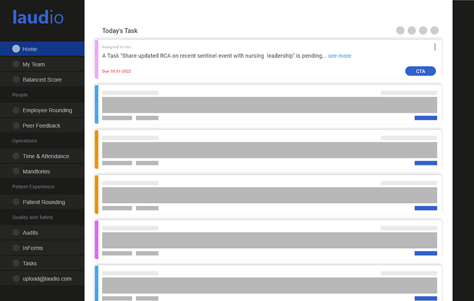Viewport: 474px width, 301px height.
Task: Open the InForms menu item
Action: (33, 248)
